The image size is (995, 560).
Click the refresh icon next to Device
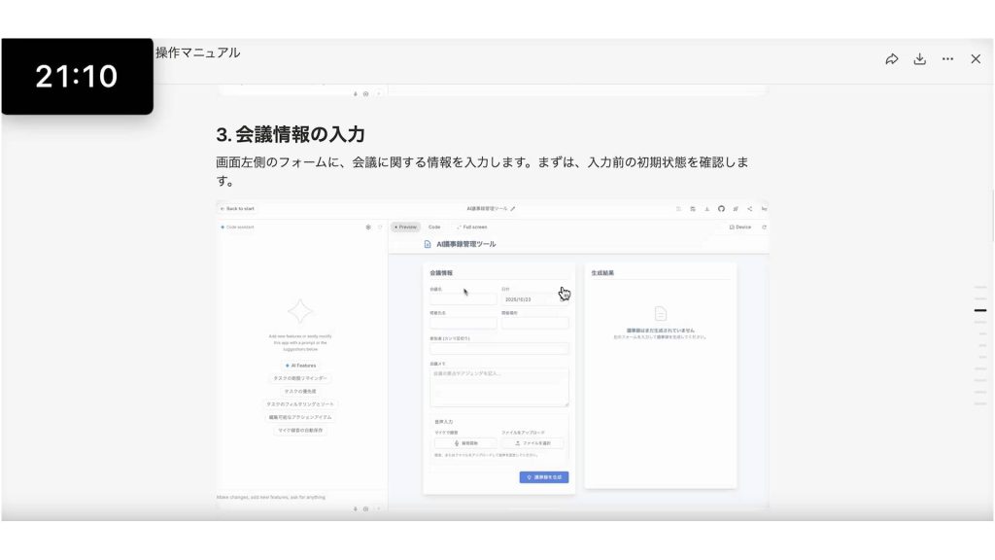[x=764, y=227]
